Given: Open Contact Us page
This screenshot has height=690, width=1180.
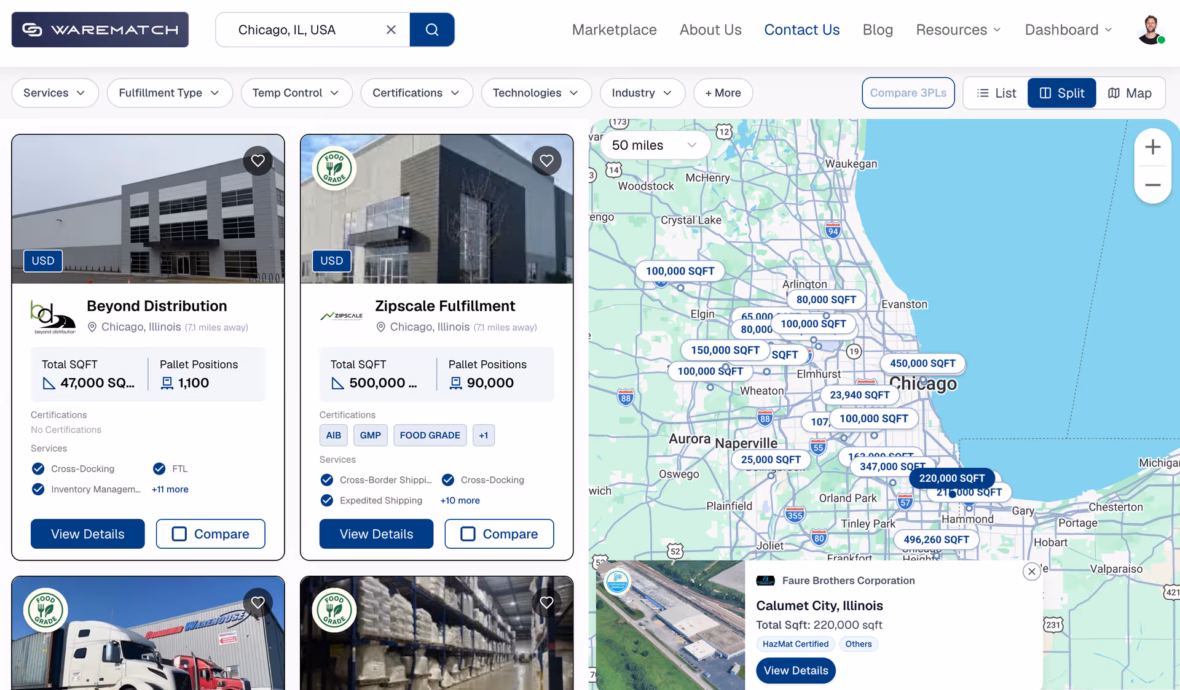Looking at the screenshot, I should pos(801,29).
